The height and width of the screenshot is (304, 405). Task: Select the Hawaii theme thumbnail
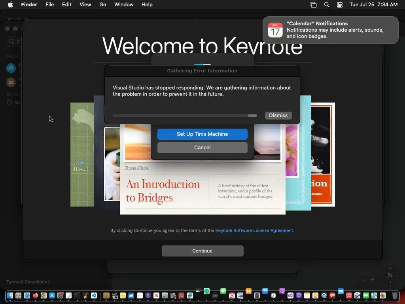click(x=82, y=155)
